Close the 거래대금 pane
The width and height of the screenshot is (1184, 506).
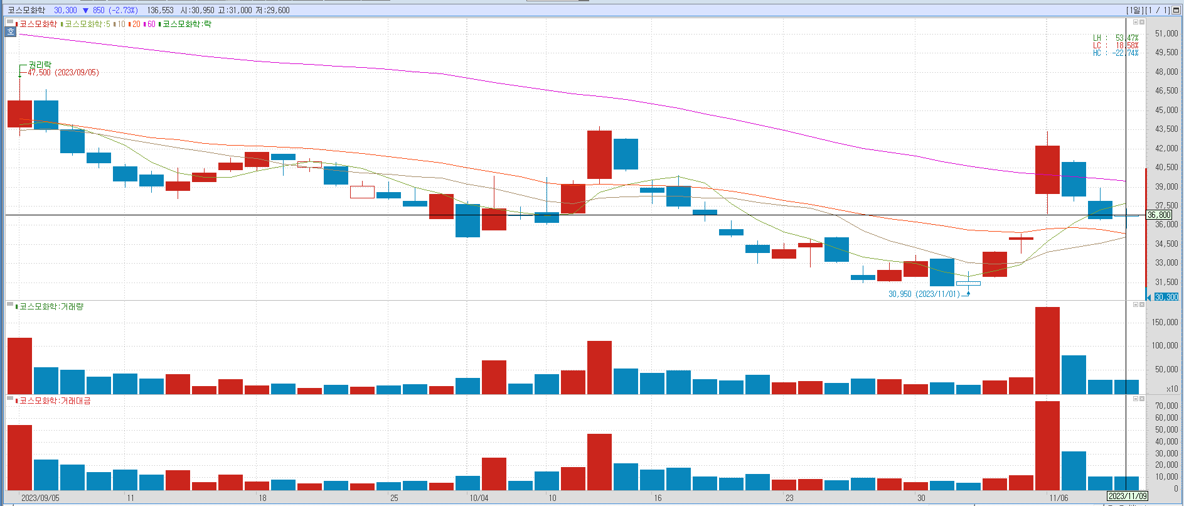tap(1142, 399)
